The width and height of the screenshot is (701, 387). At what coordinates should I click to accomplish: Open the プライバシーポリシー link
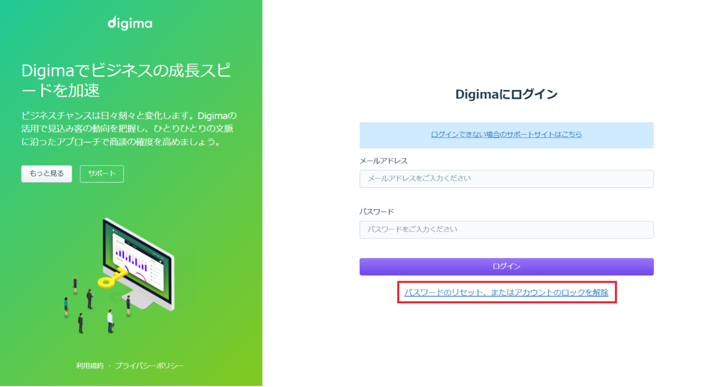(150, 366)
